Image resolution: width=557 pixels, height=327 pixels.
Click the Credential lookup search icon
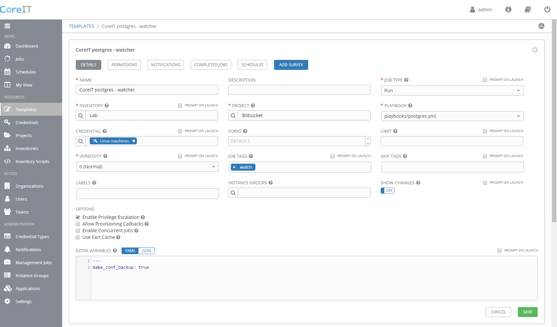(x=81, y=141)
